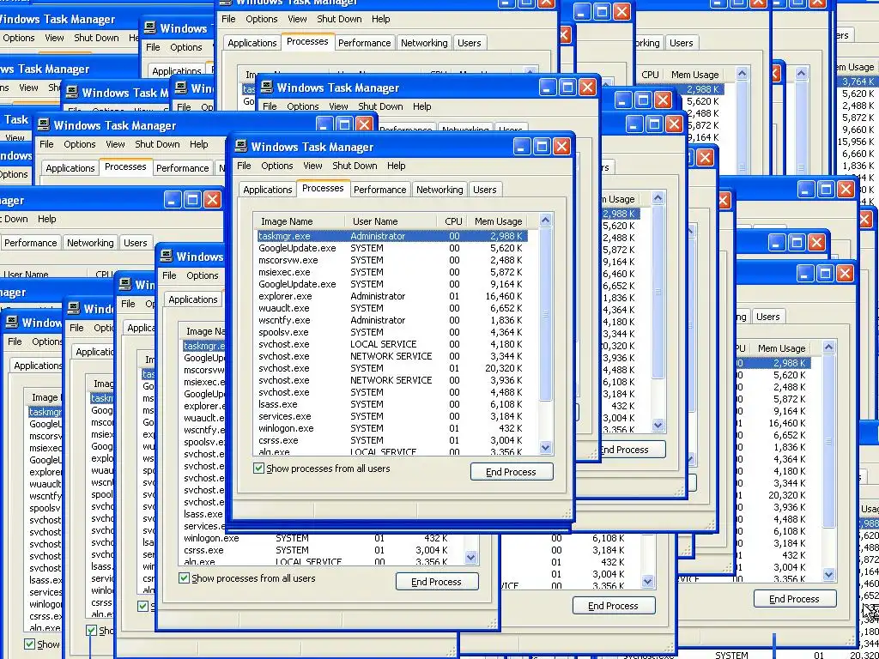Image resolution: width=879 pixels, height=659 pixels.
Task: Open Shut Down menu in the top-left corner Task Manager
Action: point(96,38)
